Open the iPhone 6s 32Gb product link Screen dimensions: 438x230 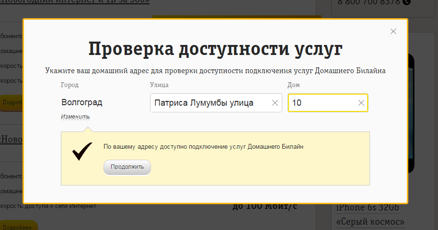click(368, 208)
